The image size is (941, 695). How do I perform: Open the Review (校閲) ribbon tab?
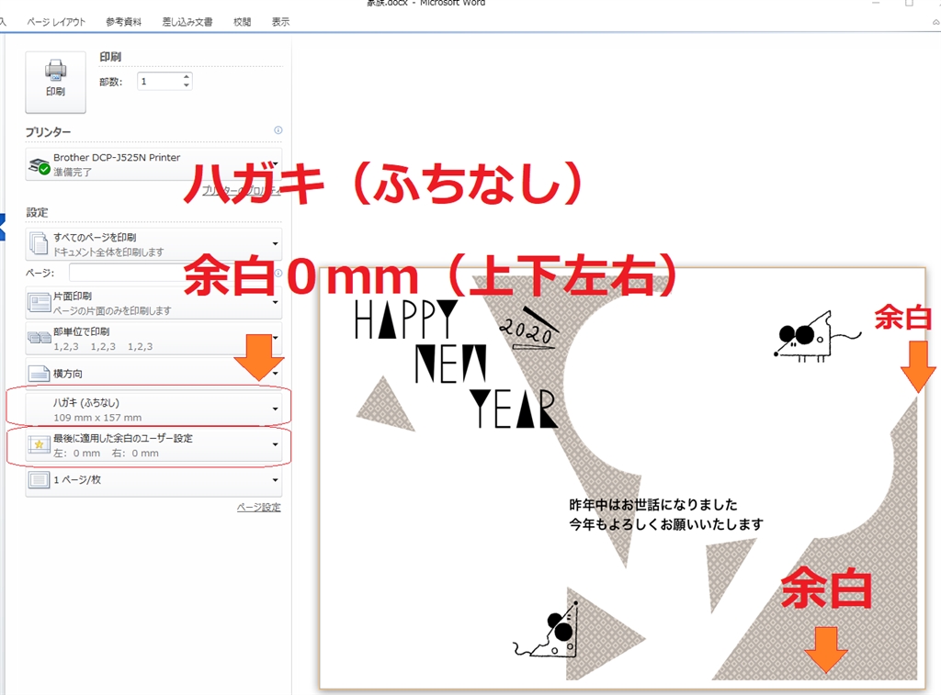pyautogui.click(x=242, y=22)
